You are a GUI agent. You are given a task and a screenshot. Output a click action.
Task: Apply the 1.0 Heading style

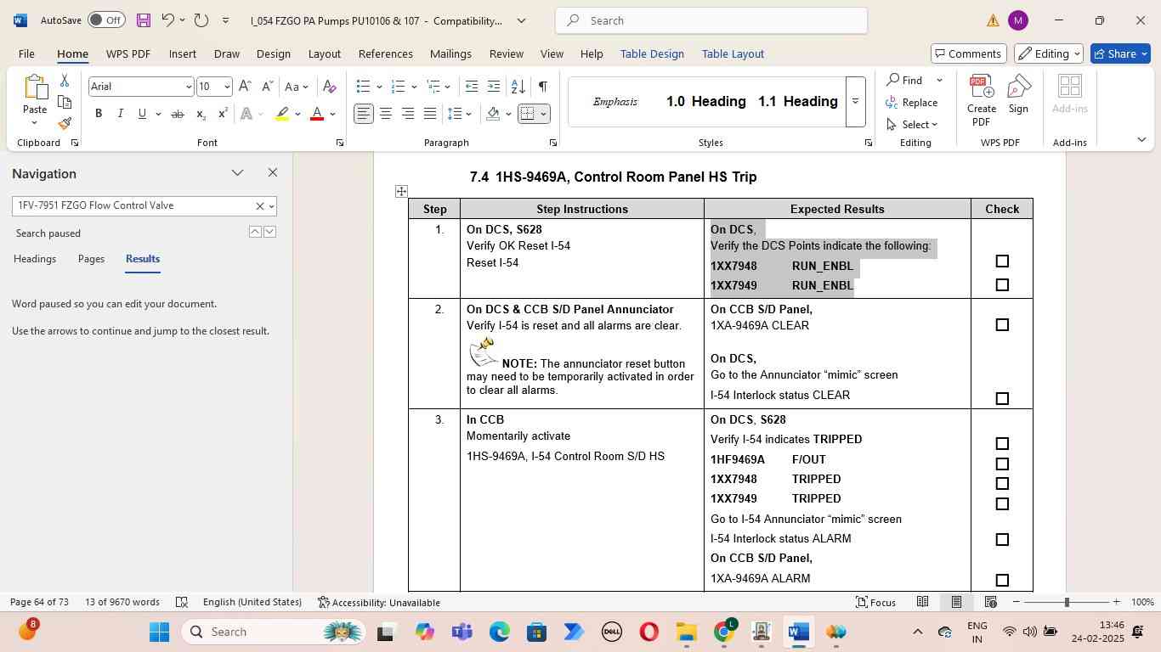click(705, 102)
